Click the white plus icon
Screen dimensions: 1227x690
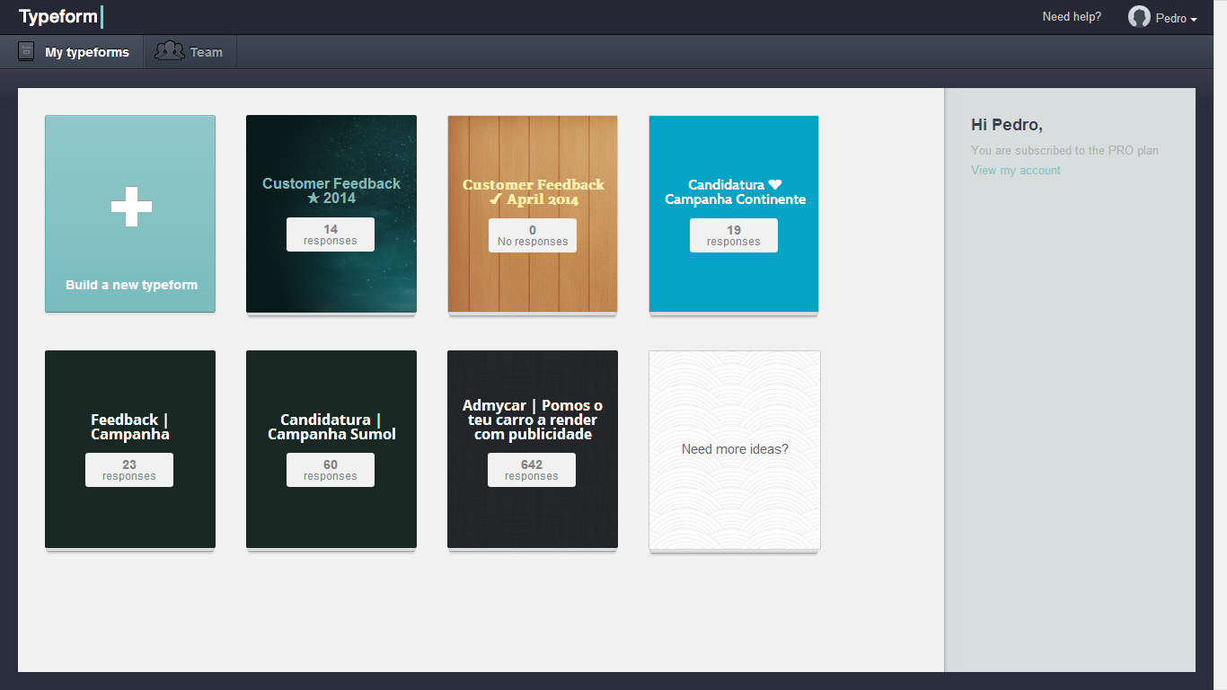131,207
